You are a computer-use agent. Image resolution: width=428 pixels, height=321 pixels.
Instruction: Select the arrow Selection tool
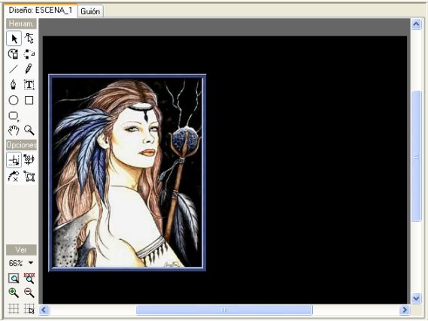[14, 38]
